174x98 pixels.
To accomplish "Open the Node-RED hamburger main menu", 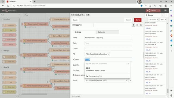I will (165, 10).
